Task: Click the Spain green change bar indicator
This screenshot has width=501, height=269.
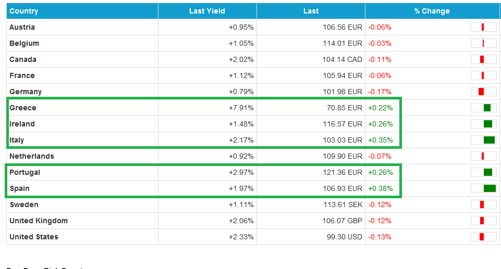Action: [489, 188]
